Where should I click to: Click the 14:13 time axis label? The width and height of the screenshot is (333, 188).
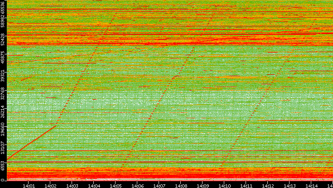[x=290, y=186]
